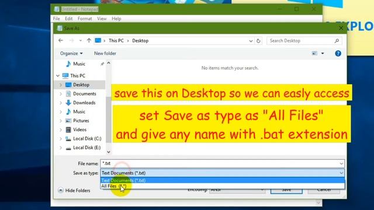Open Downloads in navigation tree
The height and width of the screenshot is (210, 374).
point(84,103)
